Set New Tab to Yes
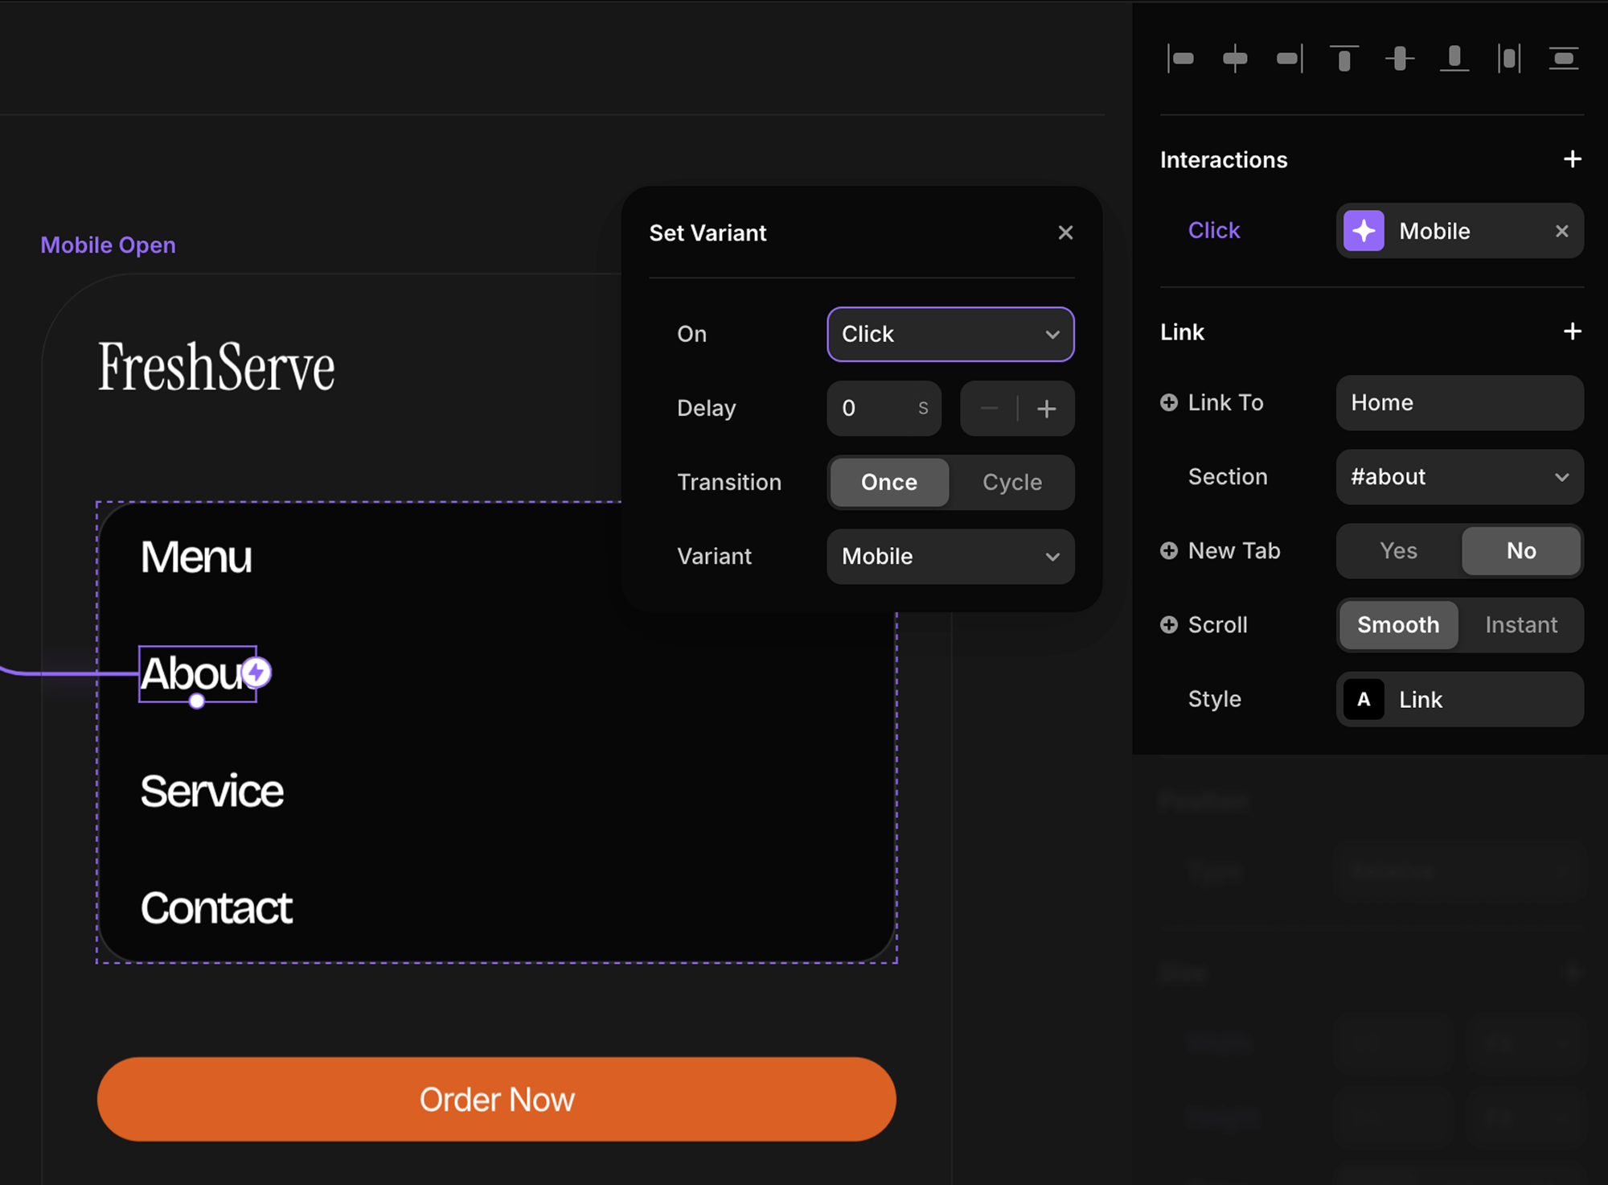This screenshot has height=1185, width=1608. coord(1398,551)
